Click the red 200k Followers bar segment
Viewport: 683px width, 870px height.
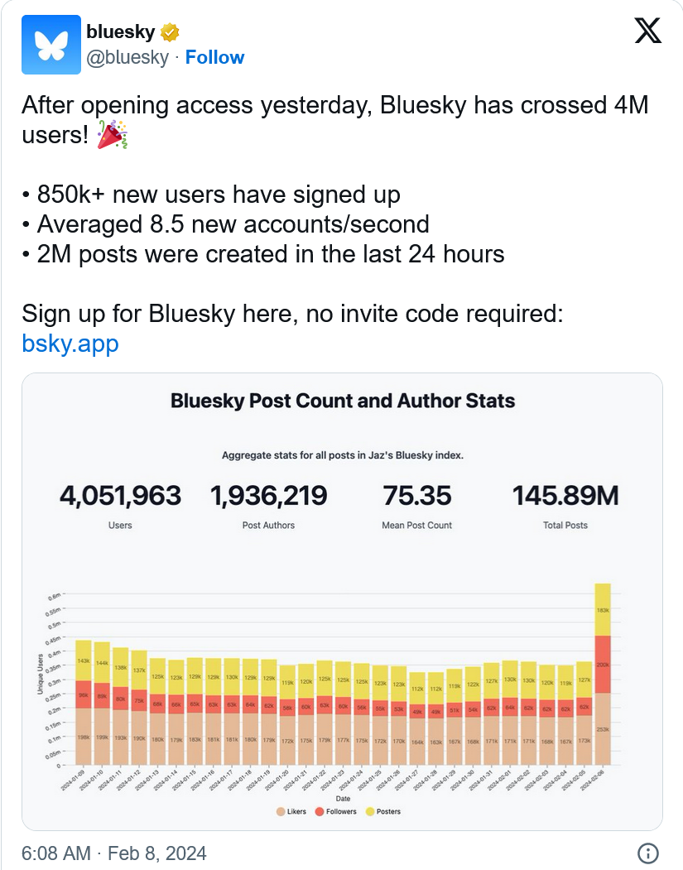[602, 664]
